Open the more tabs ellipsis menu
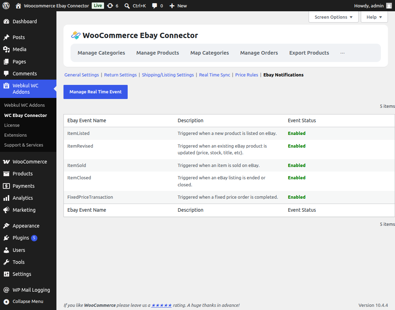 point(342,53)
